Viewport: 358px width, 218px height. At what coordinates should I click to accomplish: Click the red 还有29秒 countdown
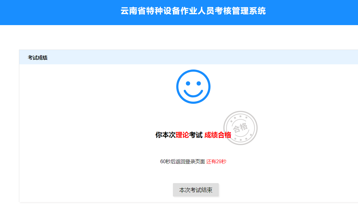(216, 162)
